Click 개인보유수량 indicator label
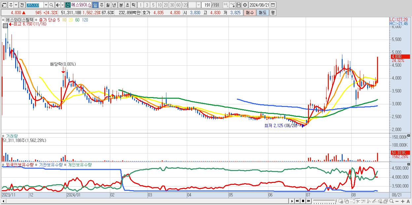The height and width of the screenshot is (205, 412). tap(80, 164)
